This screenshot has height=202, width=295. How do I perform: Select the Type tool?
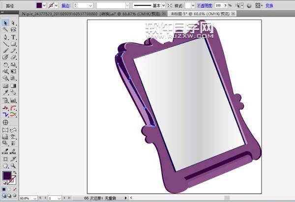(13, 37)
